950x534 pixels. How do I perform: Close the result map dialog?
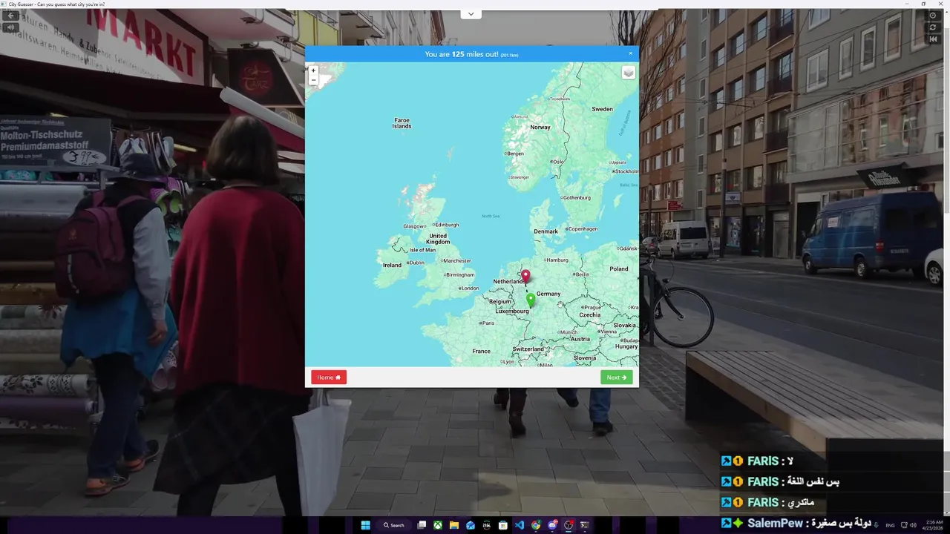pyautogui.click(x=631, y=53)
